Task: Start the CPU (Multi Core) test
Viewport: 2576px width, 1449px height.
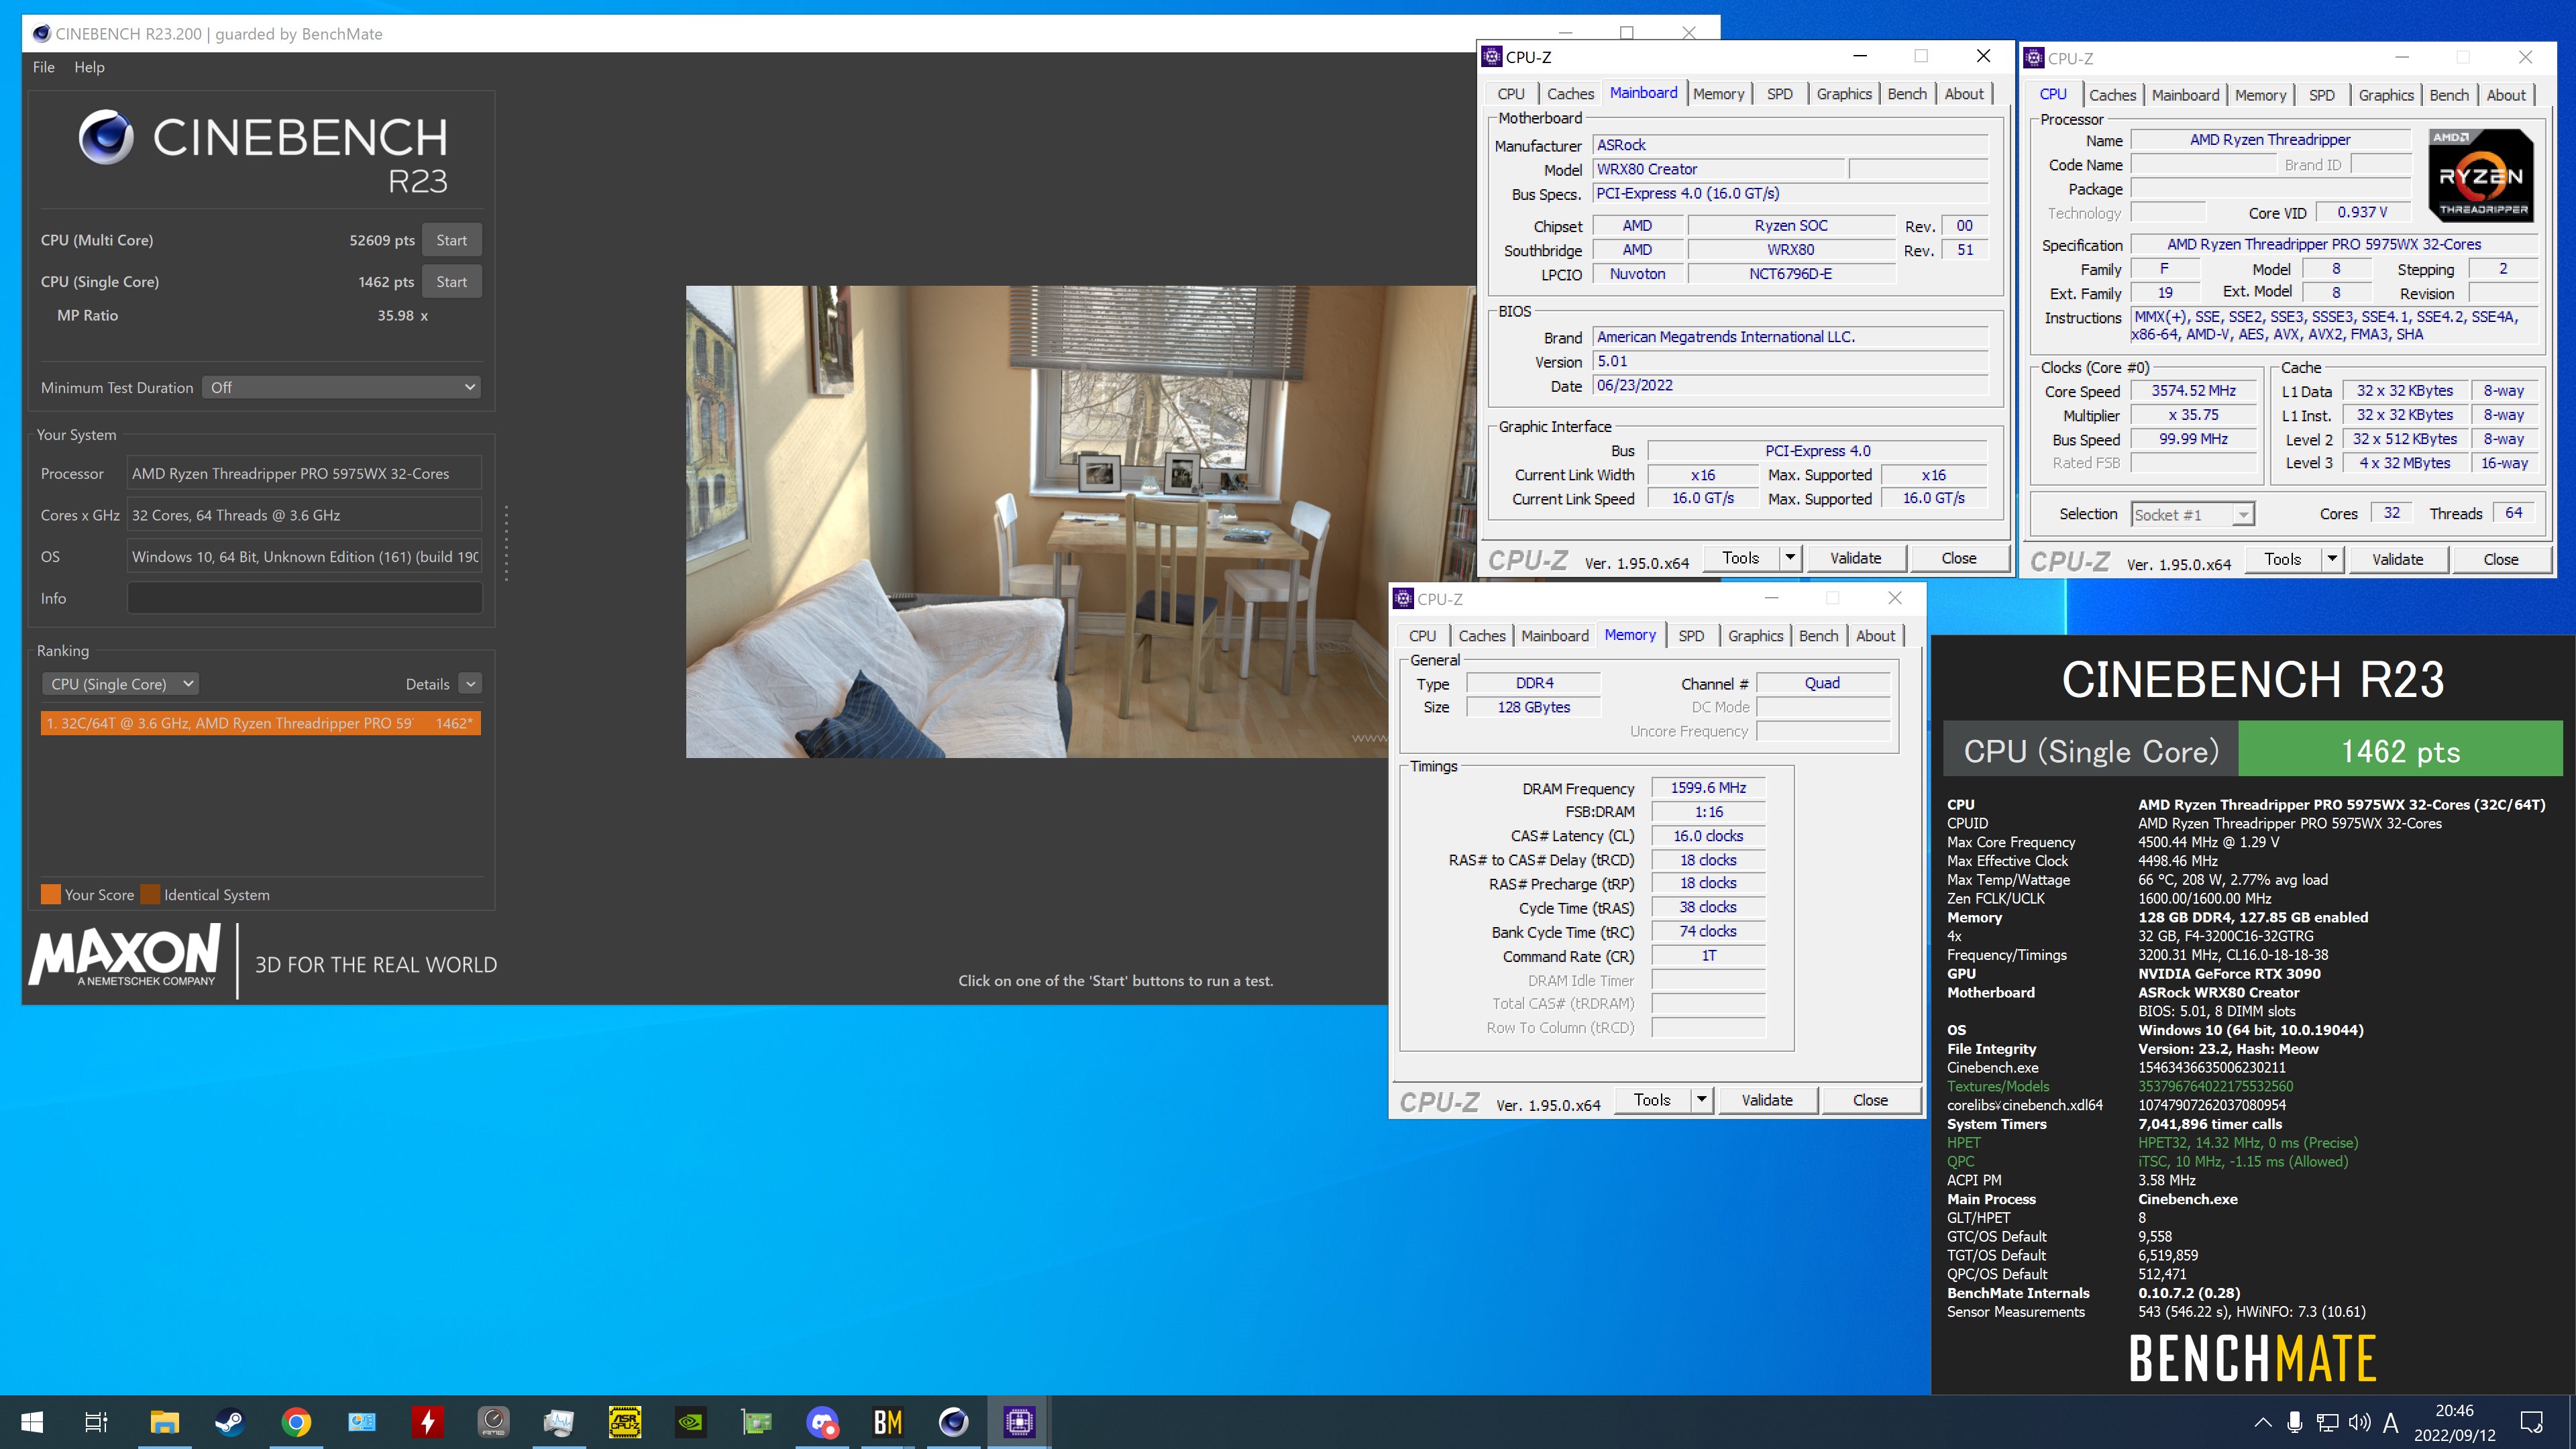Action: click(x=451, y=240)
